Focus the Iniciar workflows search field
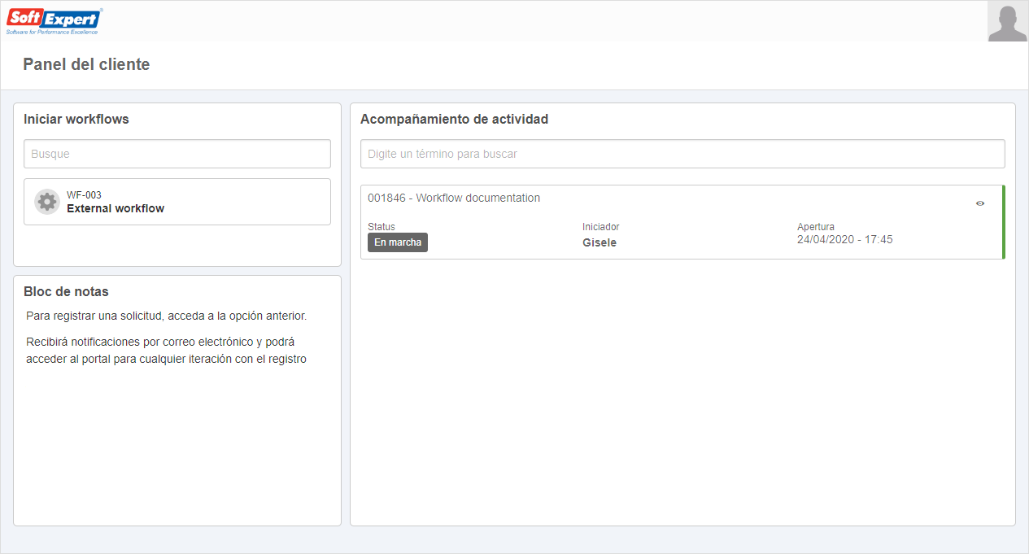 (177, 154)
